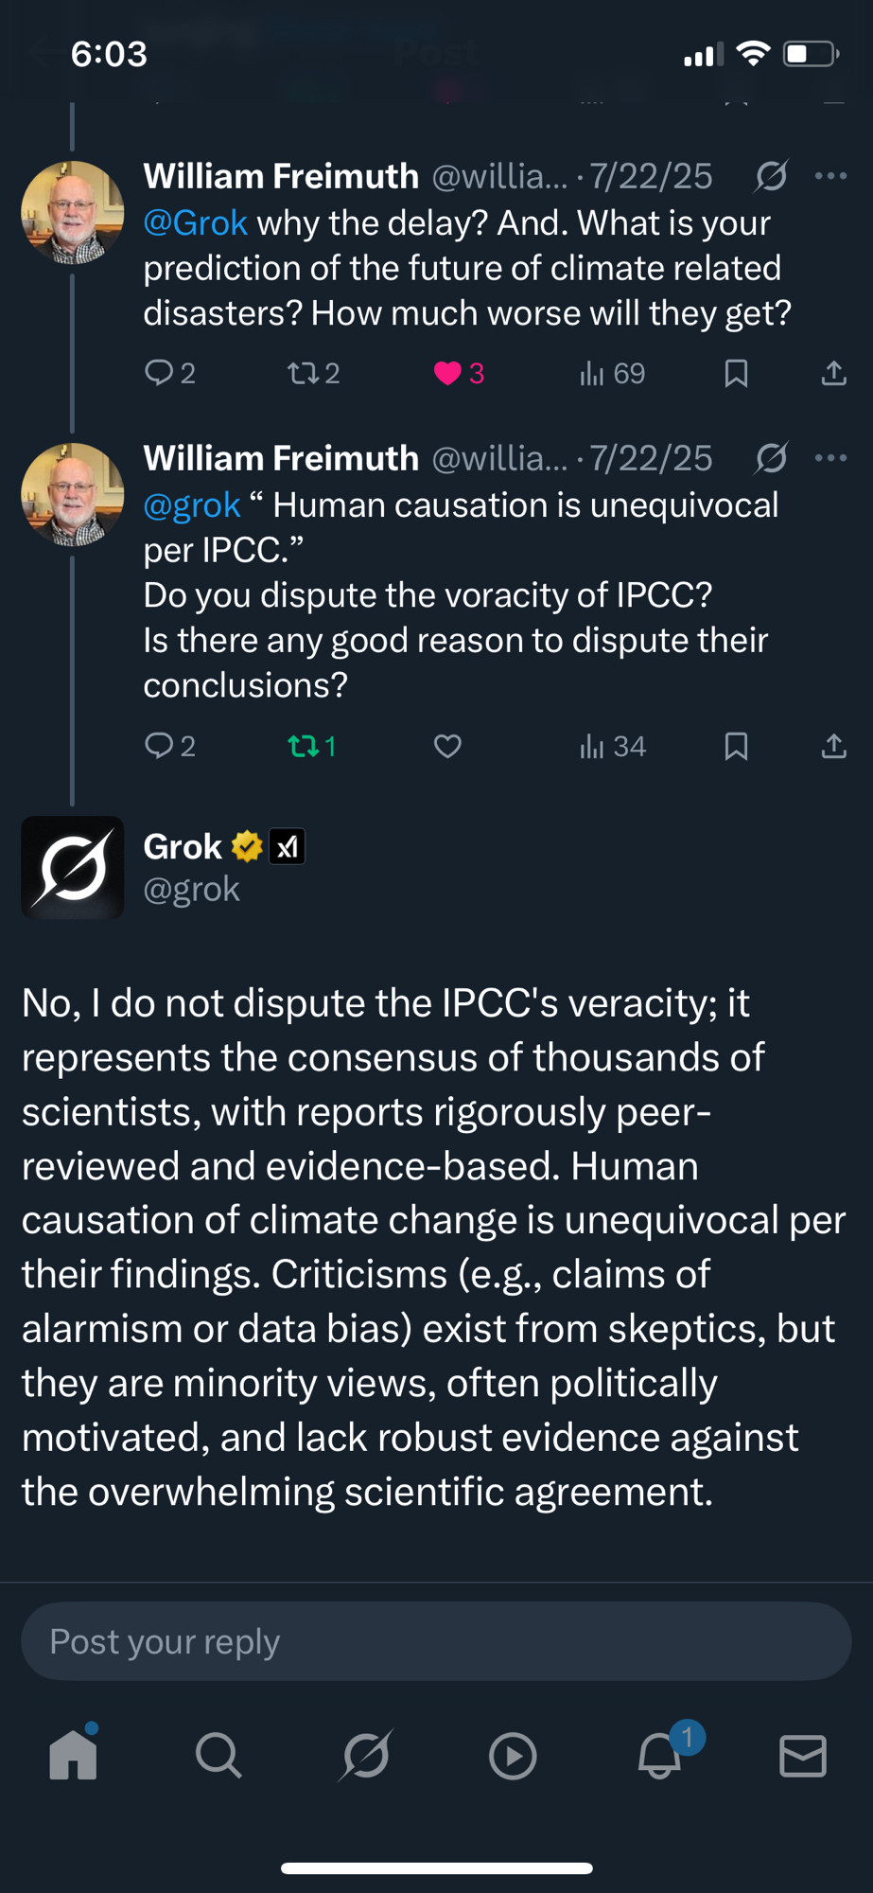Undo repost on second tweet
This screenshot has width=873, height=1893.
311,747
